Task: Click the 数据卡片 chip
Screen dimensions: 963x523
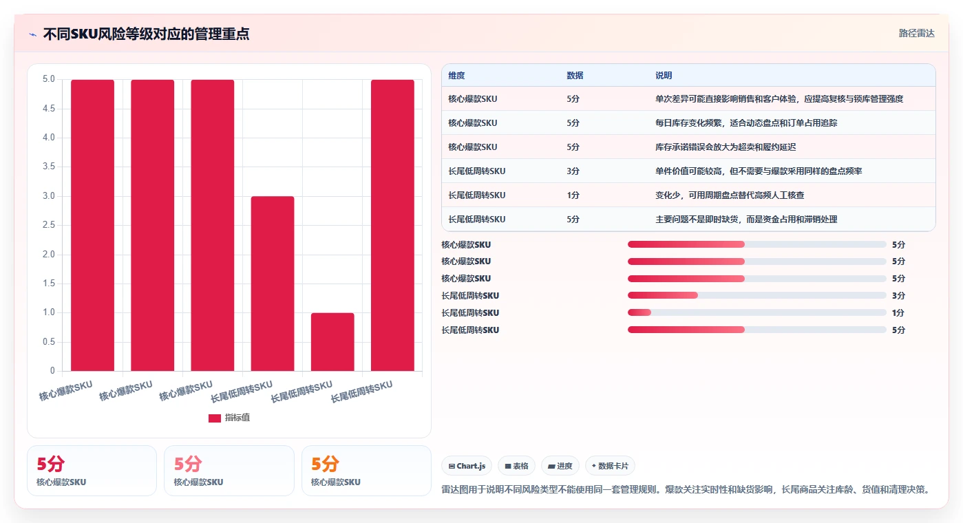Action: click(x=610, y=466)
